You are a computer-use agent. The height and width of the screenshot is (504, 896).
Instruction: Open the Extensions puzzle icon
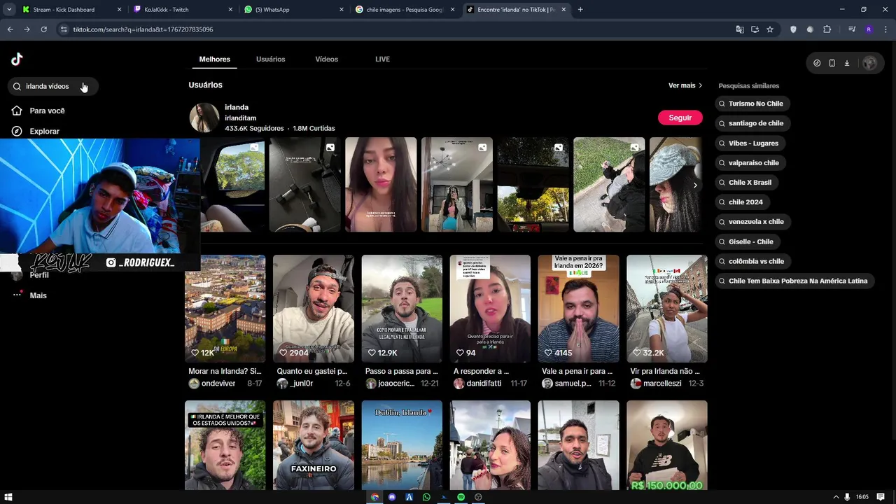(827, 29)
